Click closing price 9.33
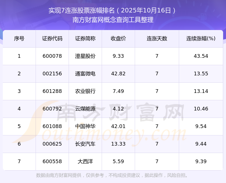 (118, 56)
